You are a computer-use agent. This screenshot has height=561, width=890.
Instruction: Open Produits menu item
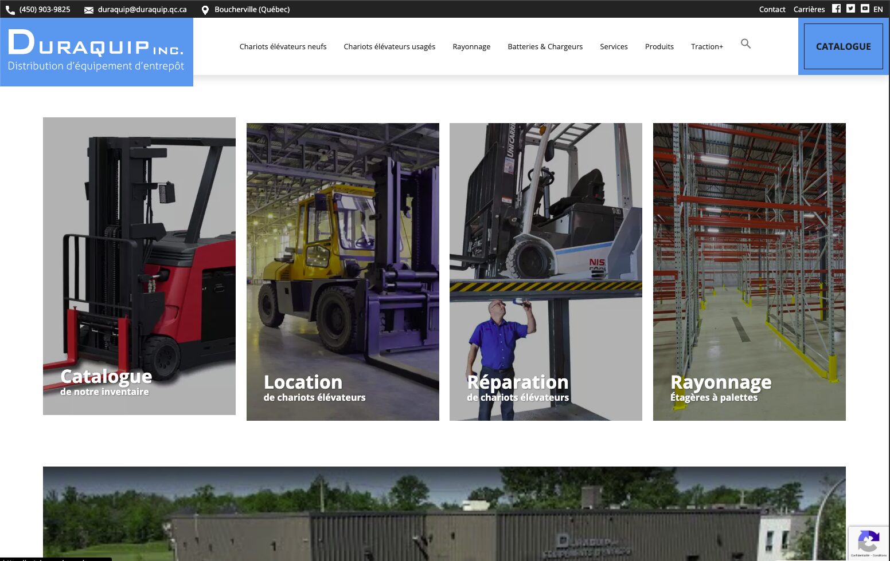coord(659,47)
